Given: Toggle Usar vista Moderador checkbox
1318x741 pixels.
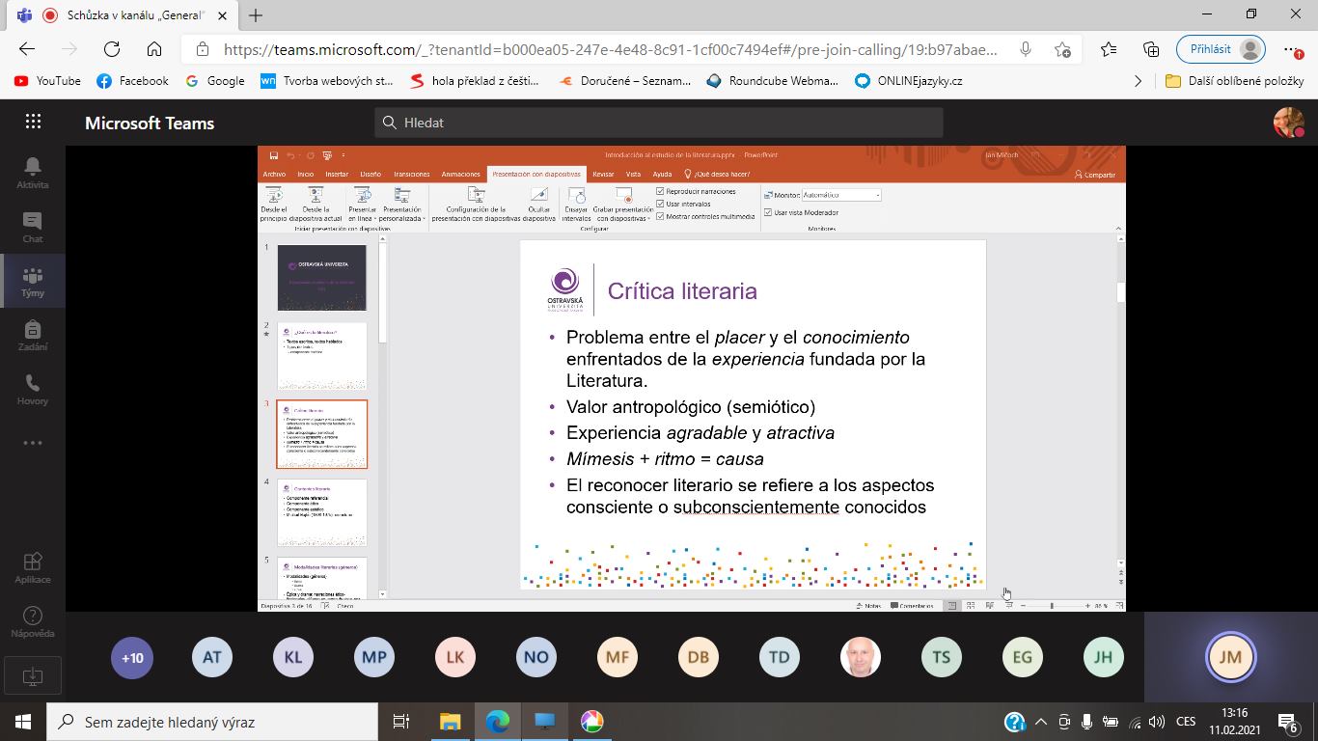Looking at the screenshot, I should (x=768, y=212).
